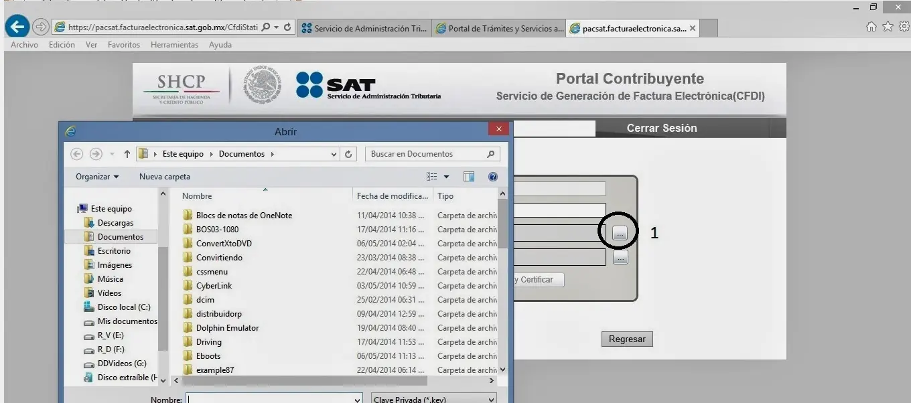911x403 pixels.
Task: Close the Abrir dialog
Action: (x=498, y=129)
